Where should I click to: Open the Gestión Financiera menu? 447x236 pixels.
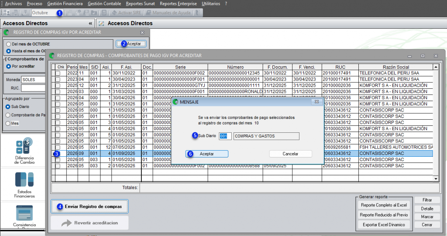[x=65, y=3]
